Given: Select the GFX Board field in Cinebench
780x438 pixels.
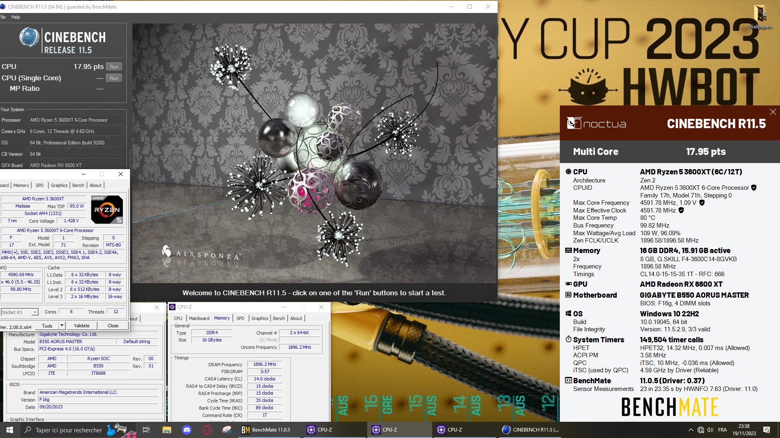Looking at the screenshot, I should pyautogui.click(x=76, y=165).
